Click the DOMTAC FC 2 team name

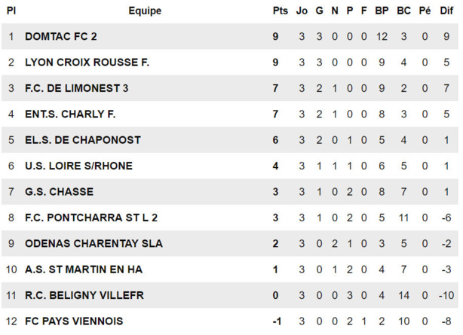pos(61,36)
